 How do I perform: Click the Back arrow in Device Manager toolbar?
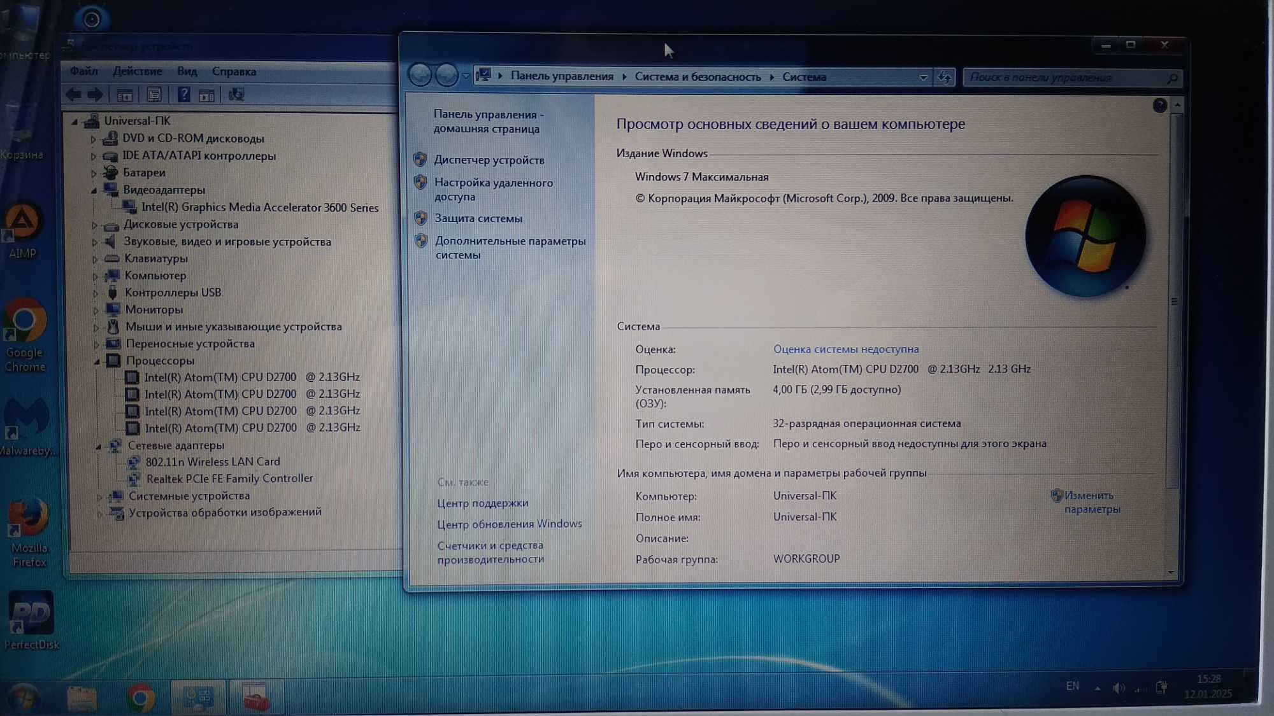pyautogui.click(x=74, y=95)
